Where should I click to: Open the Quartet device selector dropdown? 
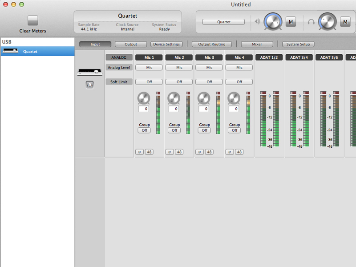(224, 22)
